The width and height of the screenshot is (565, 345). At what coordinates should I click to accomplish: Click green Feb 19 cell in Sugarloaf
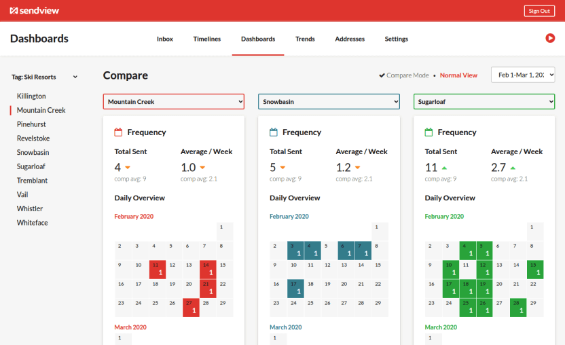click(x=484, y=289)
